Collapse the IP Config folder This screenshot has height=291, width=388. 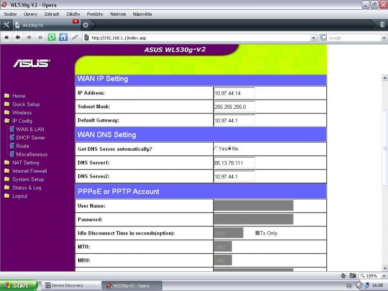coord(7,121)
